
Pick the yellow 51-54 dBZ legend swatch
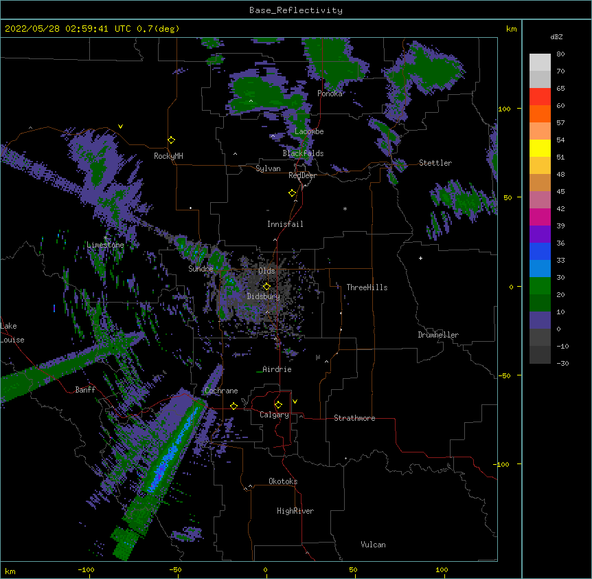point(540,148)
